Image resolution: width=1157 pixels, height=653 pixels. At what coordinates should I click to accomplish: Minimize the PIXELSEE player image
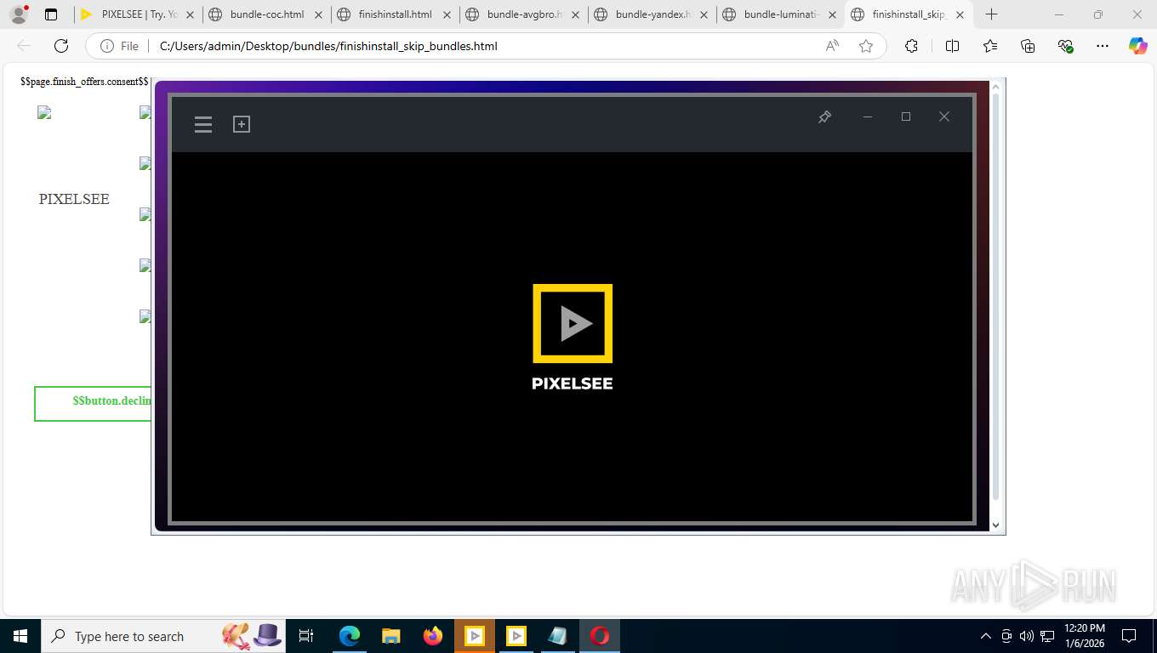click(868, 117)
